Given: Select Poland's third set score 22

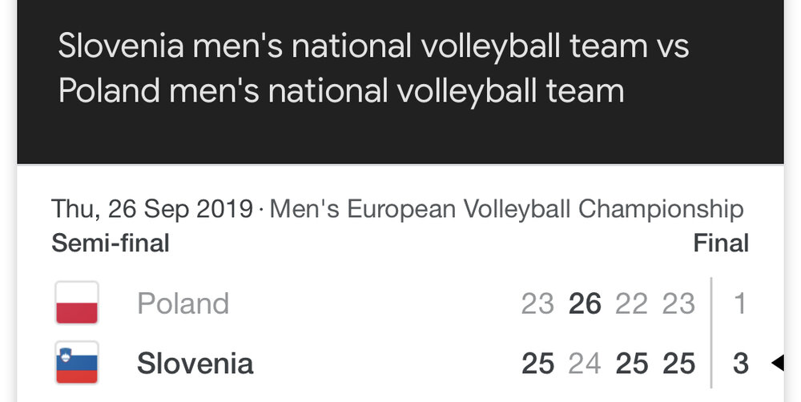Looking at the screenshot, I should [x=631, y=304].
